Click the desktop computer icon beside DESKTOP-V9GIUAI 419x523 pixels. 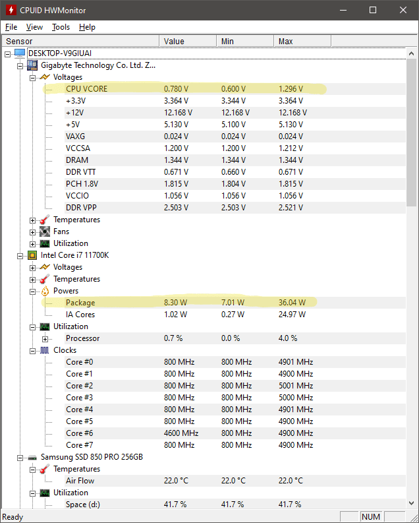[20, 53]
